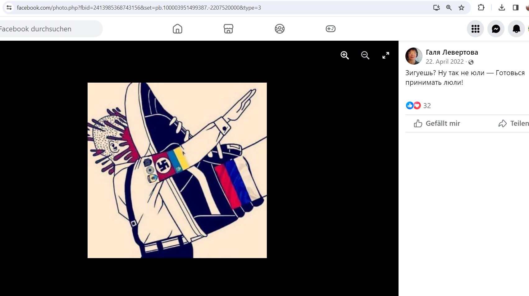Open the browser extensions puzzle icon

tap(481, 7)
